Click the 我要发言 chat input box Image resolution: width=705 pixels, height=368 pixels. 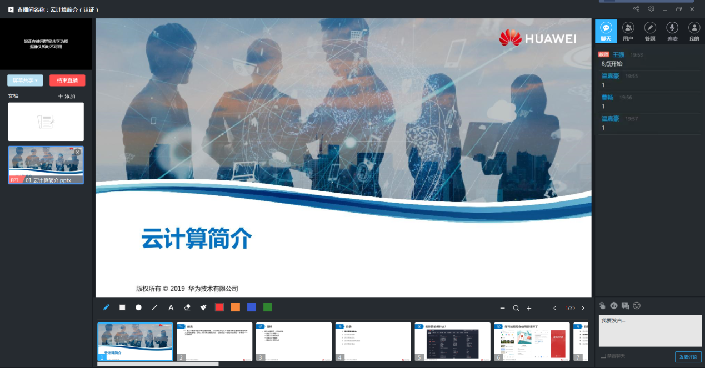coord(649,330)
